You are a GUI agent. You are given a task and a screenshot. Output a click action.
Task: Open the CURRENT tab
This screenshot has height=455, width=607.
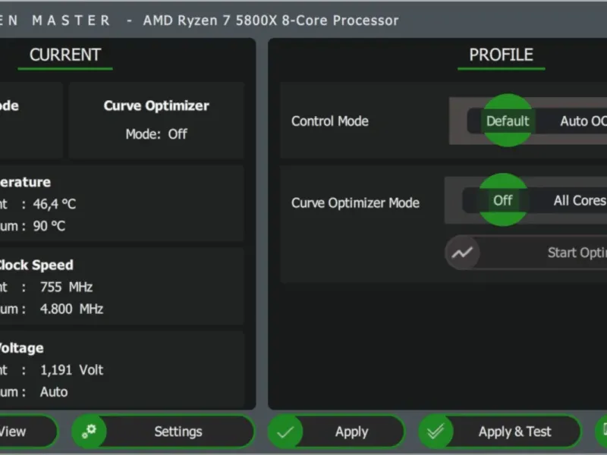pos(65,55)
